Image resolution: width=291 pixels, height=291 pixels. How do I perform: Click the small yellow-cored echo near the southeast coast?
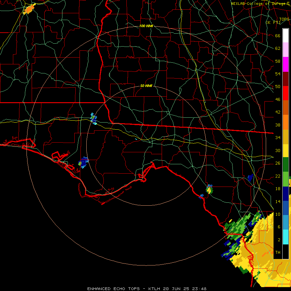[209, 189]
